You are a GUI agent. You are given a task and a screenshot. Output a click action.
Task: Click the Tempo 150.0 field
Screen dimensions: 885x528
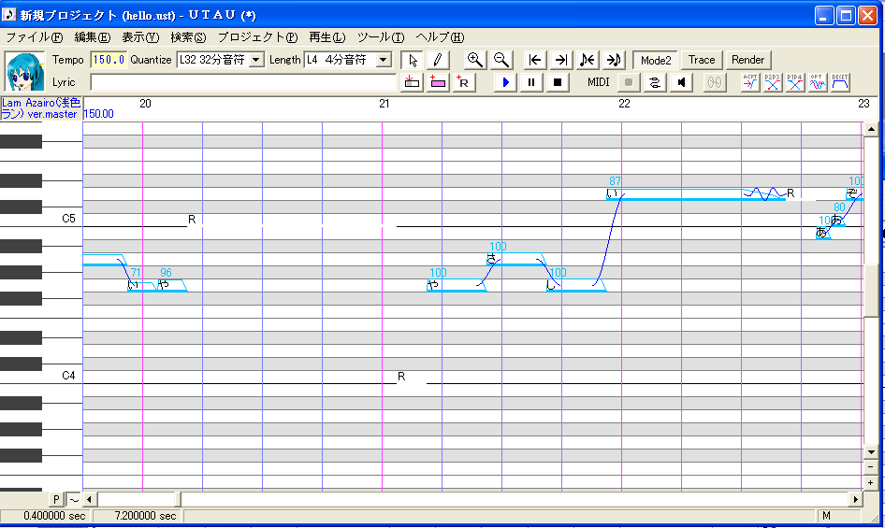(x=109, y=60)
